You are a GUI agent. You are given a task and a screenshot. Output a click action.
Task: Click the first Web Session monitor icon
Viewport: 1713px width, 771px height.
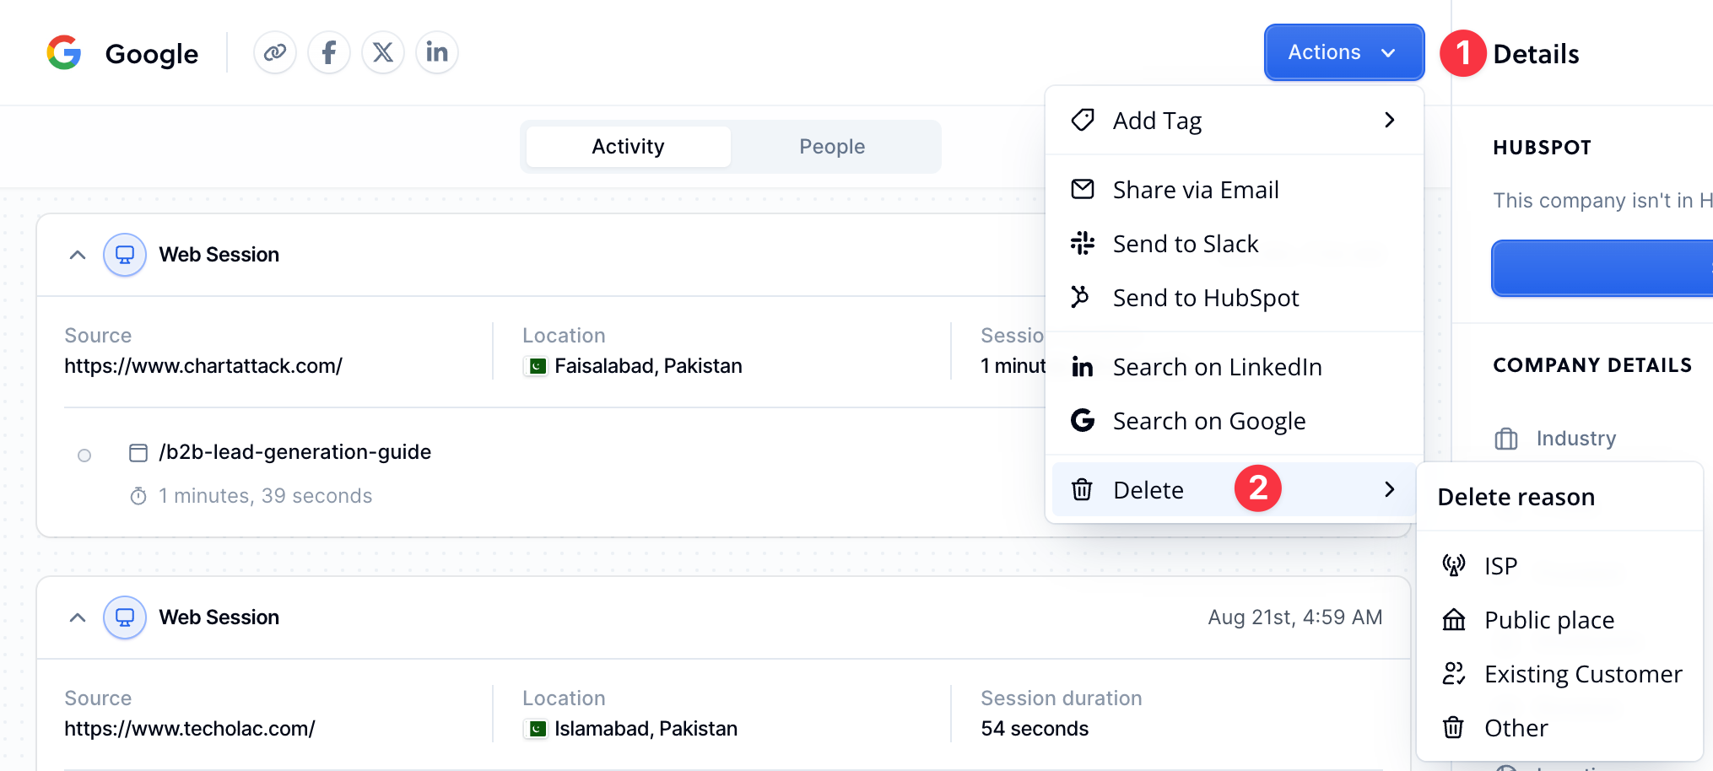[125, 255]
